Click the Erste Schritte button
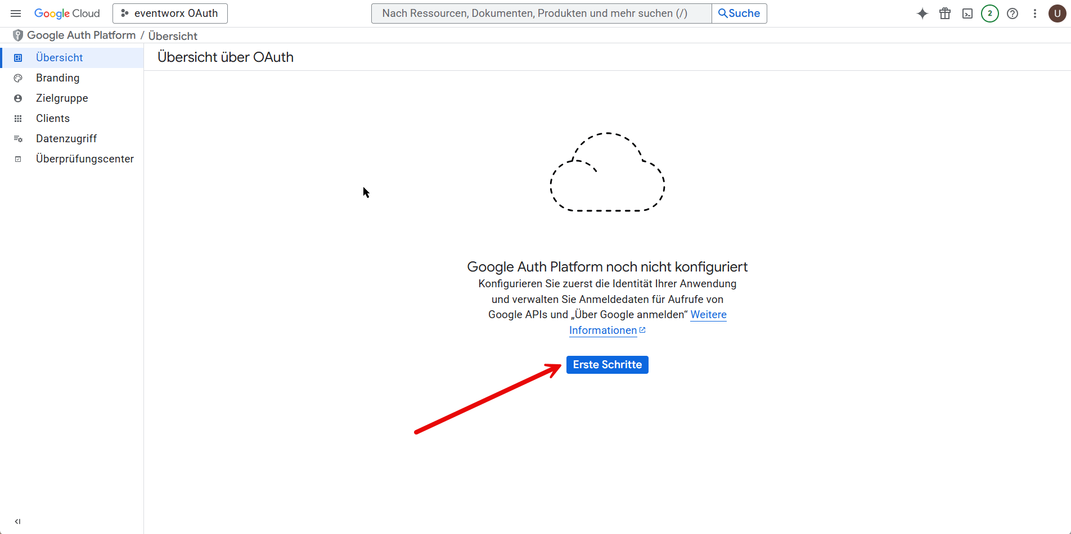1071x534 pixels. 607,365
